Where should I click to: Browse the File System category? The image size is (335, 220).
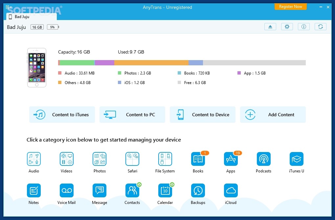click(165, 159)
